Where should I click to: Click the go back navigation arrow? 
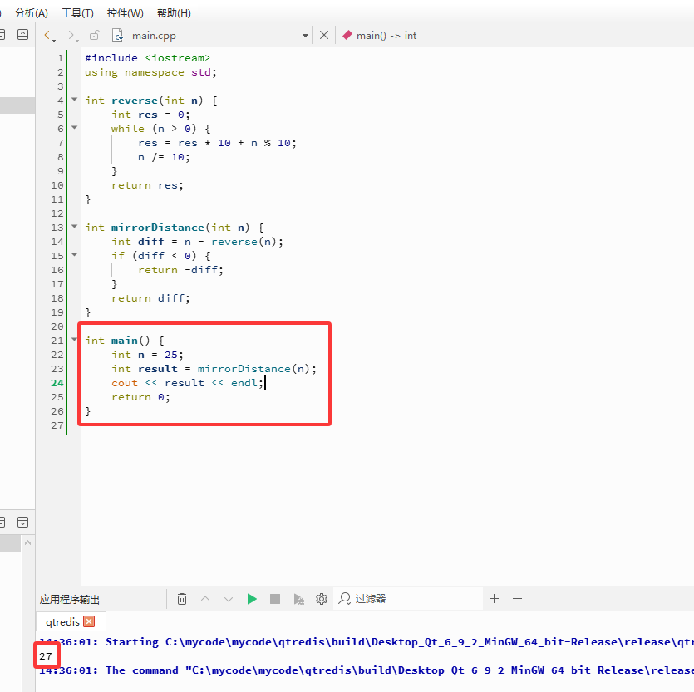(x=48, y=36)
